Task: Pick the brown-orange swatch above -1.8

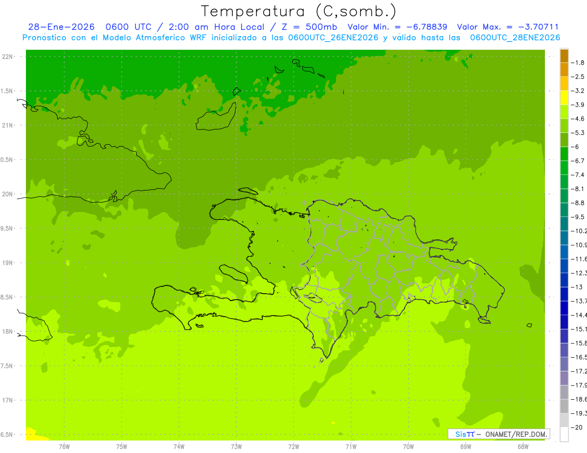Action: tap(564, 56)
